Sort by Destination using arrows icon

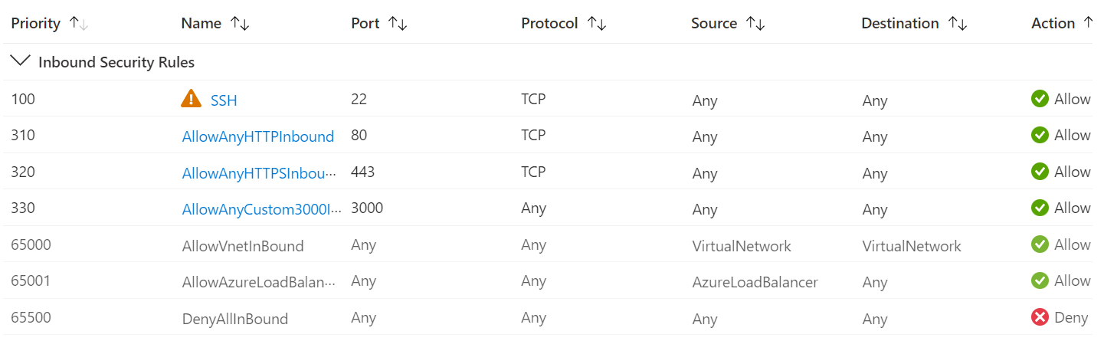[958, 24]
